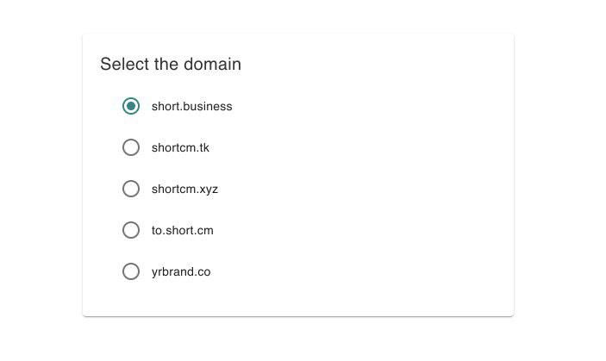
Task: Click the to.short.cm label text
Action: click(182, 230)
